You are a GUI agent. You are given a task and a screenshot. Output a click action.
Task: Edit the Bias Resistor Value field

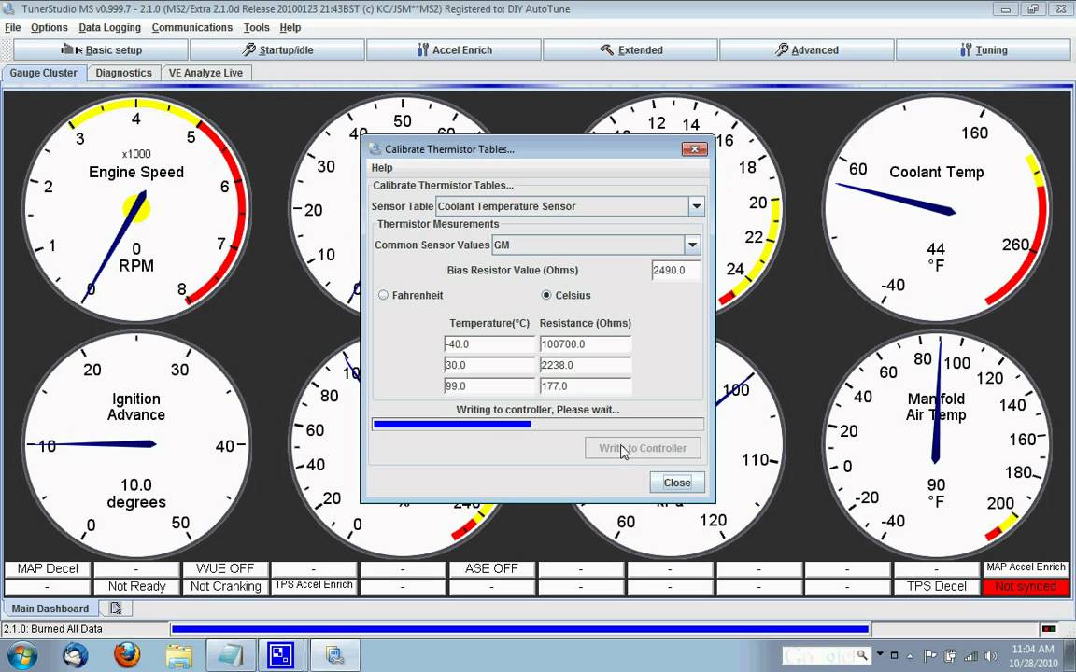676,270
